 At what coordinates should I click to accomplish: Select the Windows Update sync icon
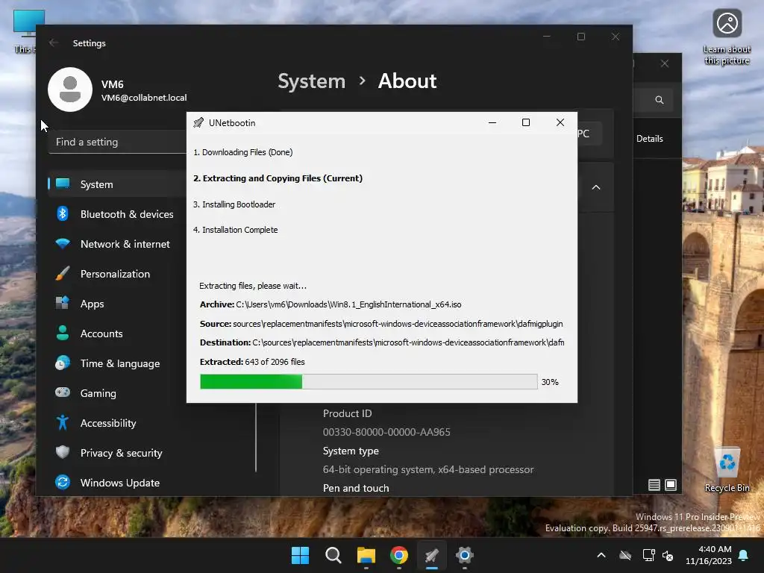[63, 482]
